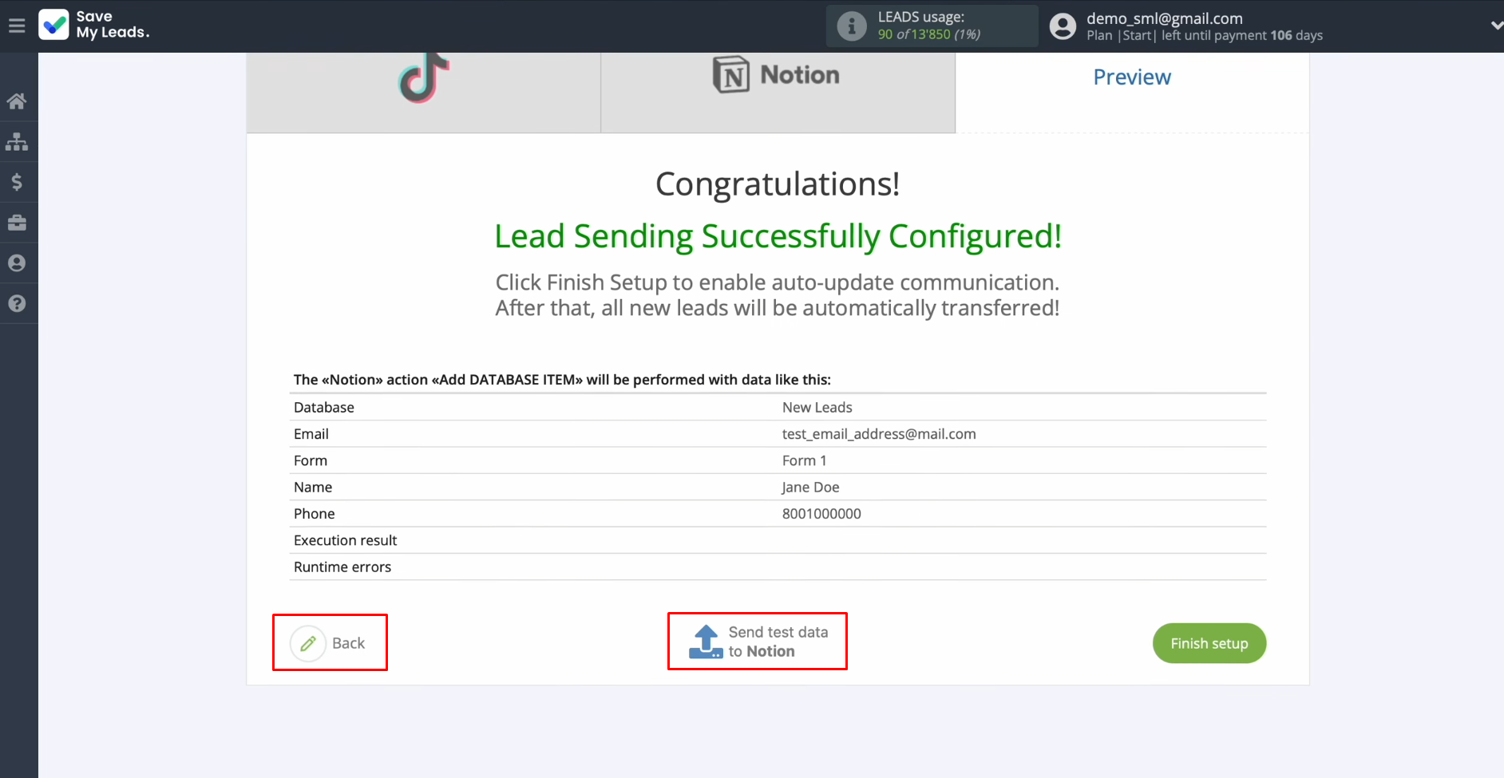The image size is (1504, 778).
Task: Click the 'Runtime errors' row label
Action: 342,567
